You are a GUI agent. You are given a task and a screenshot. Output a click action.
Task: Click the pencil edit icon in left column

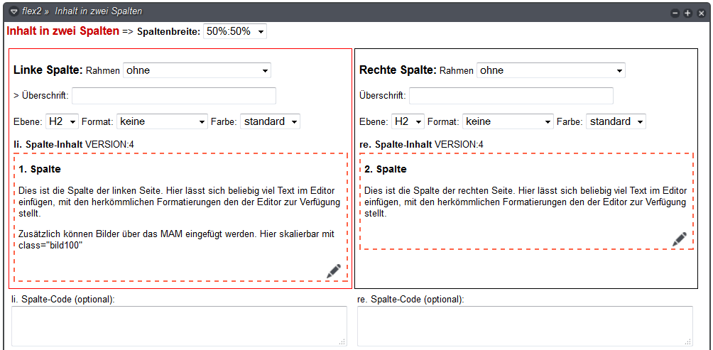click(333, 271)
